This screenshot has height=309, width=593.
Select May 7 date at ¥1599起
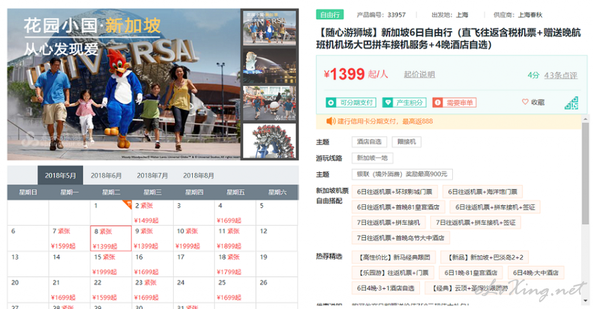(x=69, y=238)
